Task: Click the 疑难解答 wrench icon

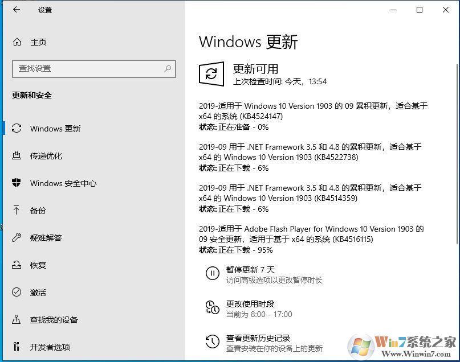Action: [18, 238]
